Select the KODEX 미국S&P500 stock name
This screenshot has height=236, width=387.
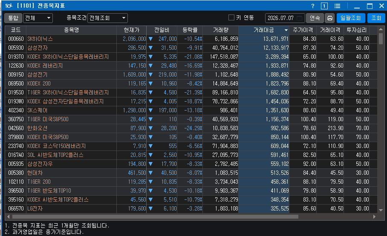(48, 137)
